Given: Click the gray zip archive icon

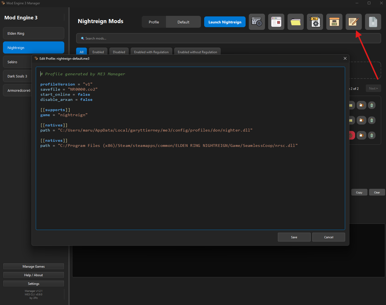Looking at the screenshot, I should (373, 22).
